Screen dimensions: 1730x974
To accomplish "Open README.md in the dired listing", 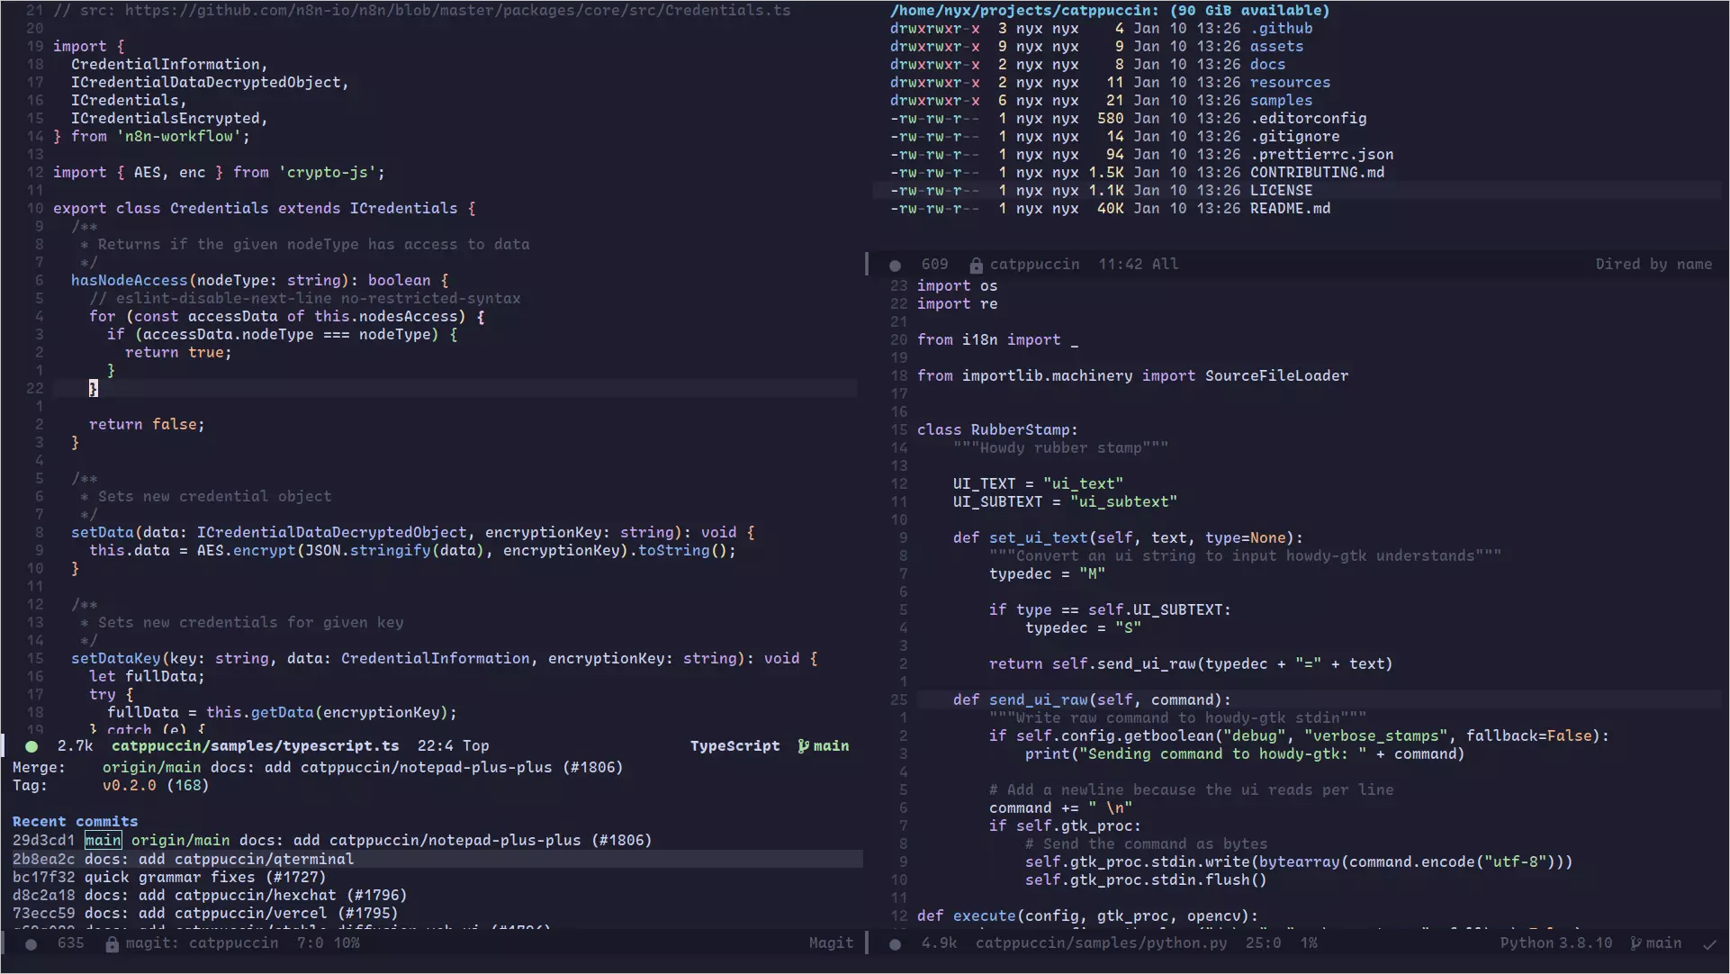I will [1289, 209].
